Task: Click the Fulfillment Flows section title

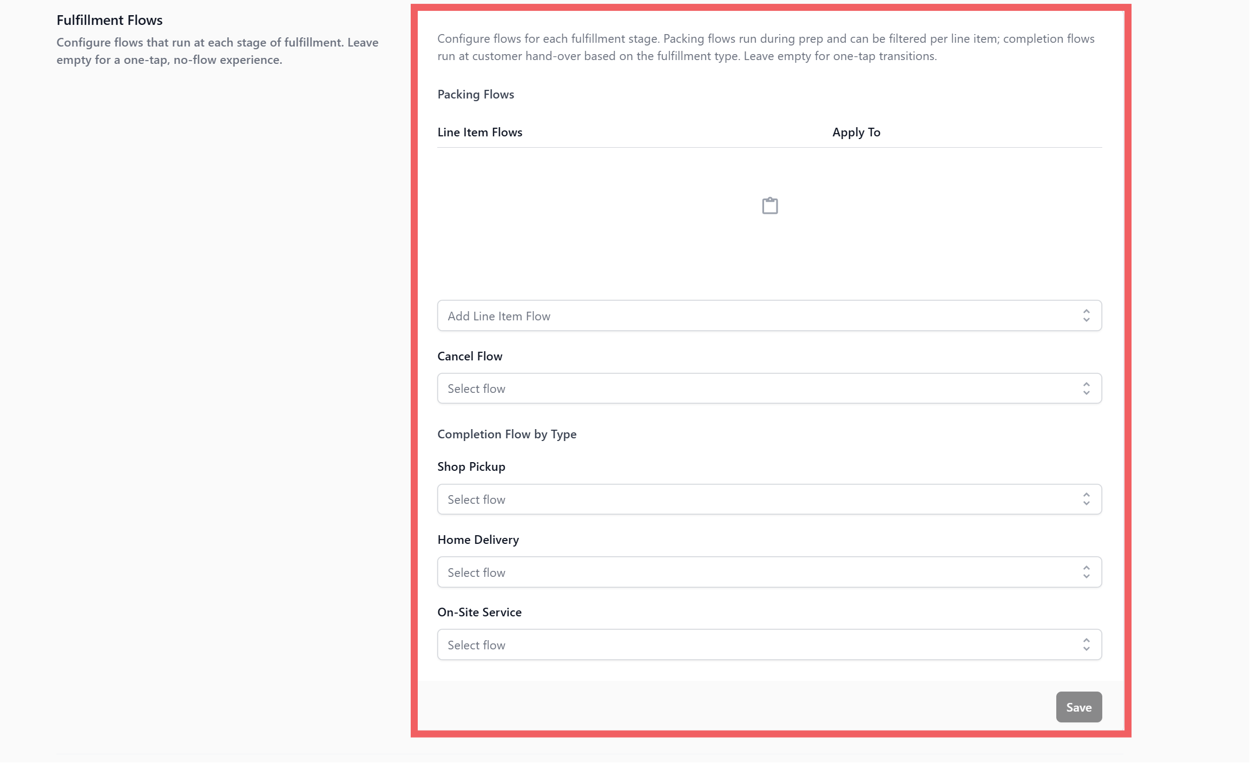Action: click(109, 20)
